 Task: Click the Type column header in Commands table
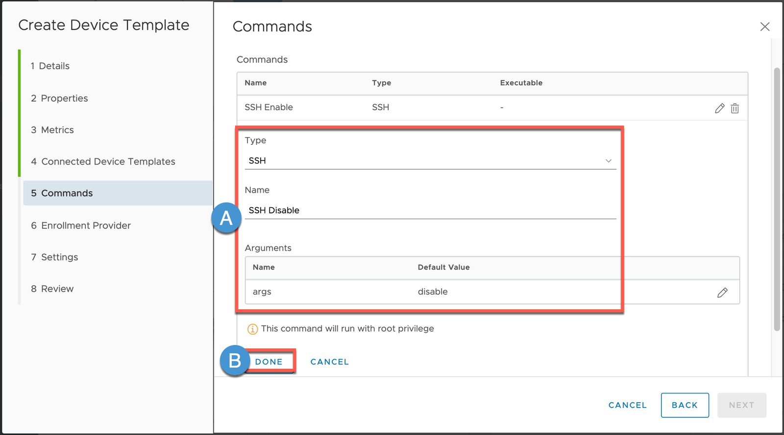pos(381,83)
